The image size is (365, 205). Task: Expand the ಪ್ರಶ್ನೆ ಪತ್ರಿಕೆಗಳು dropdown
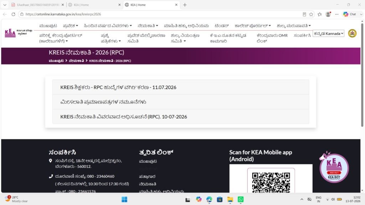click(111, 38)
